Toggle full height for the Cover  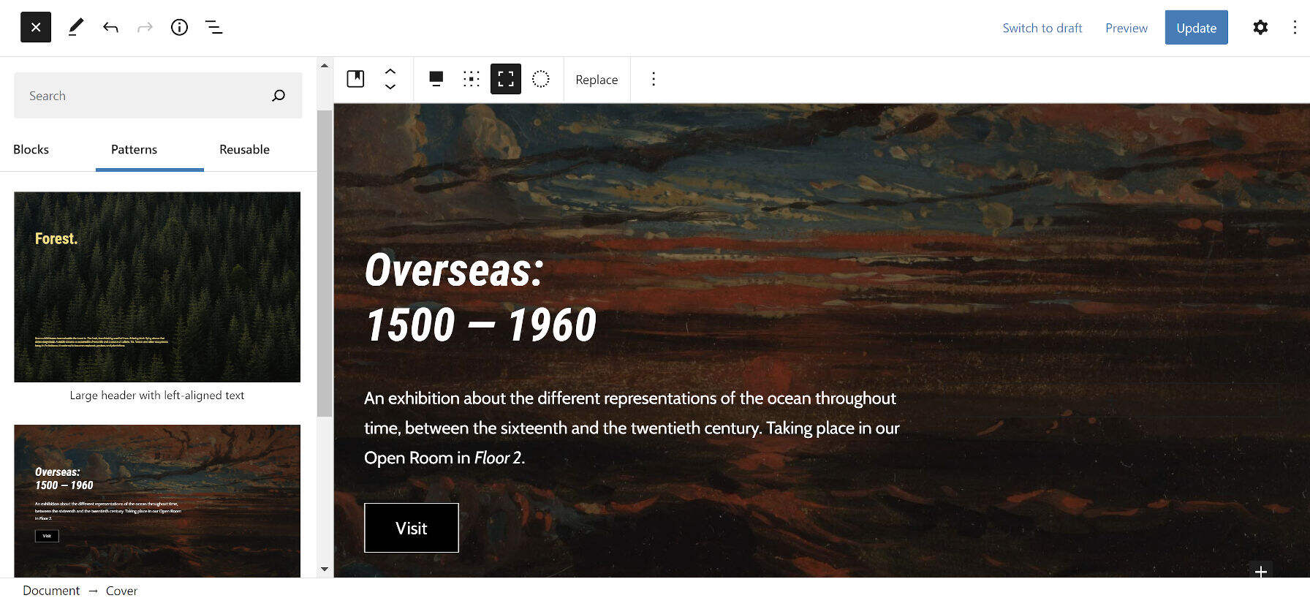(506, 79)
